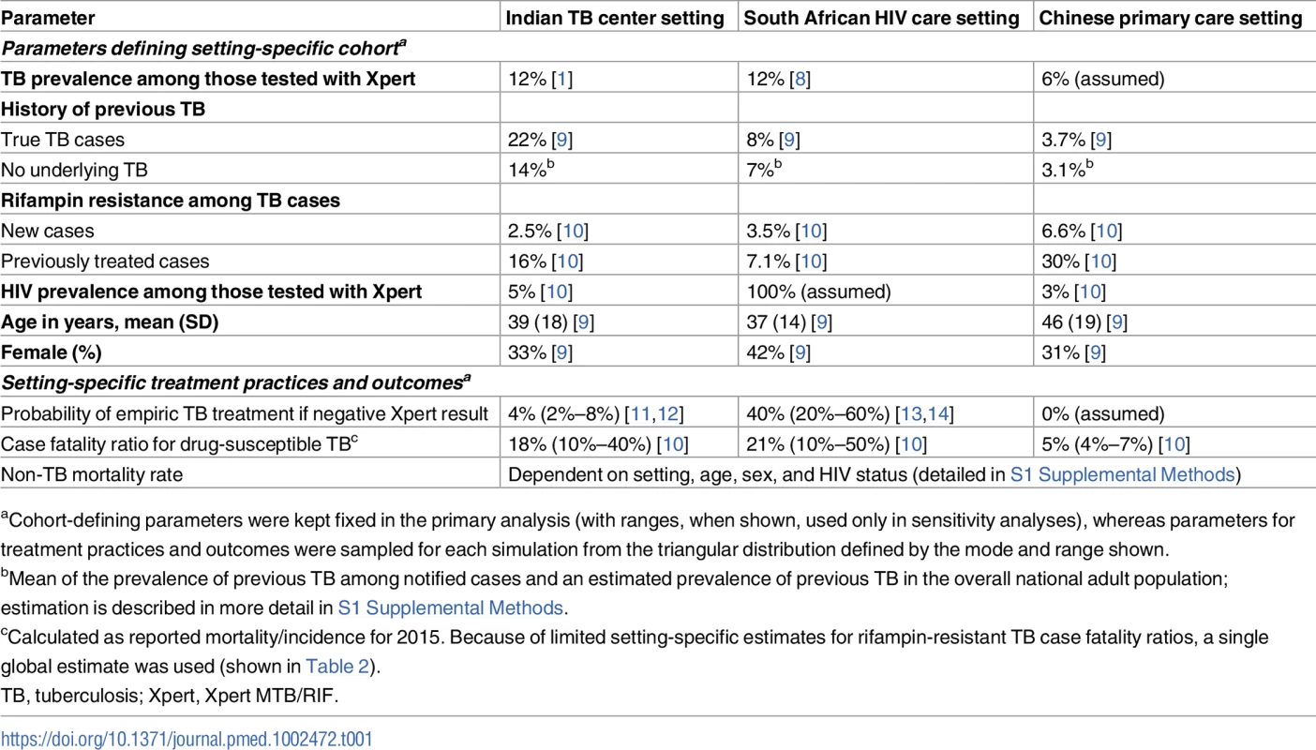Image resolution: width=1316 pixels, height=750 pixels.
Task: Open reference 8 for South African TB prevalence
Action: pyautogui.click(x=799, y=79)
